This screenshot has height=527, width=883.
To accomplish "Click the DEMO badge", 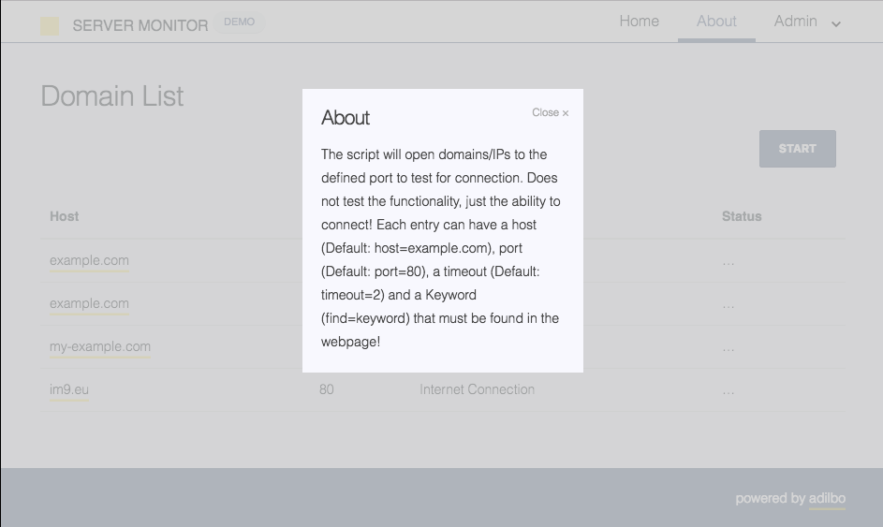I will (x=240, y=22).
